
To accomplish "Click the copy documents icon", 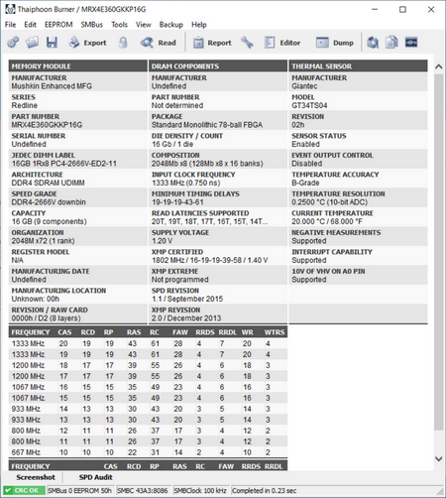I will [x=391, y=43].
